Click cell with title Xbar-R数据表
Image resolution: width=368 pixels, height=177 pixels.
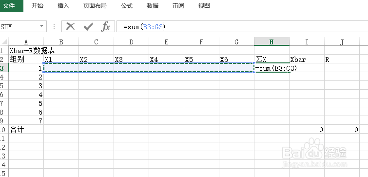(26, 50)
